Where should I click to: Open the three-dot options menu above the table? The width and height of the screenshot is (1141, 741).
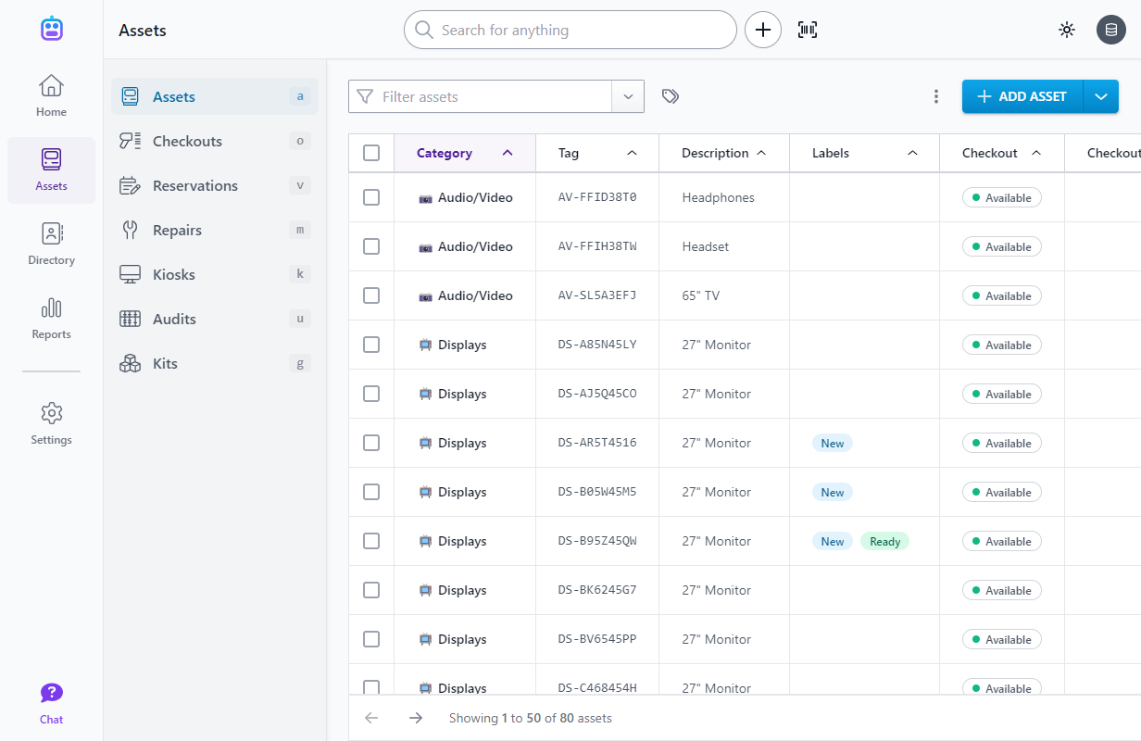coord(936,95)
